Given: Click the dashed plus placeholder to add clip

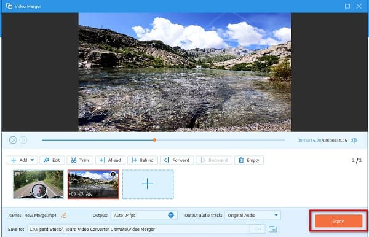Looking at the screenshot, I should (148, 184).
